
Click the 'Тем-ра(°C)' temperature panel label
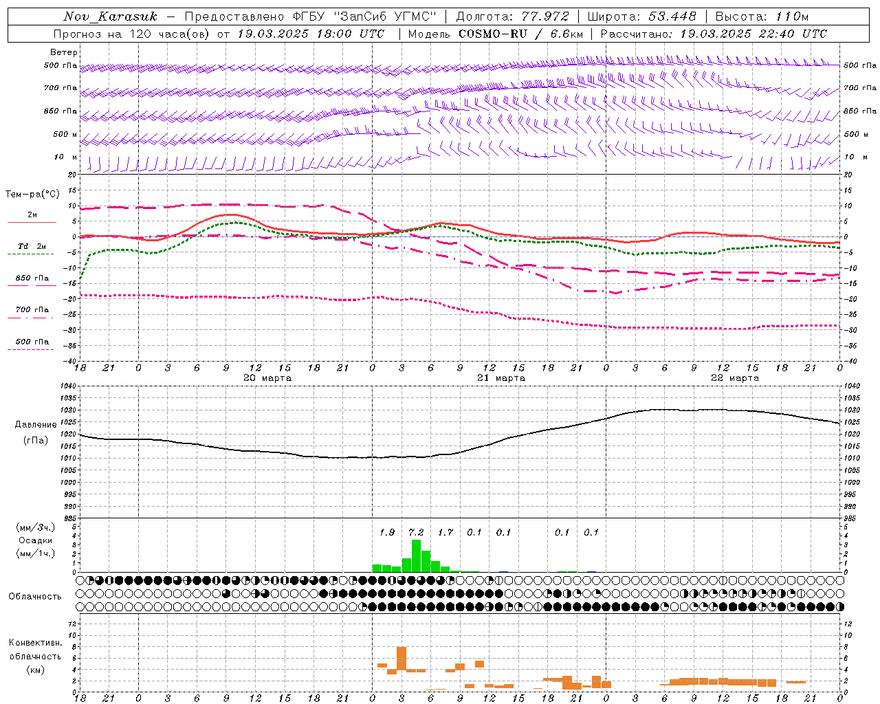coord(32,195)
